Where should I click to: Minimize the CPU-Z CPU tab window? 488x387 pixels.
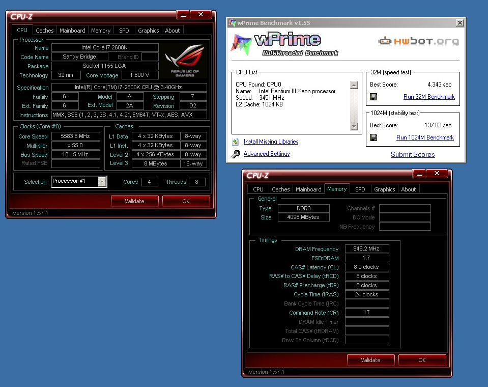pyautogui.click(x=183, y=15)
